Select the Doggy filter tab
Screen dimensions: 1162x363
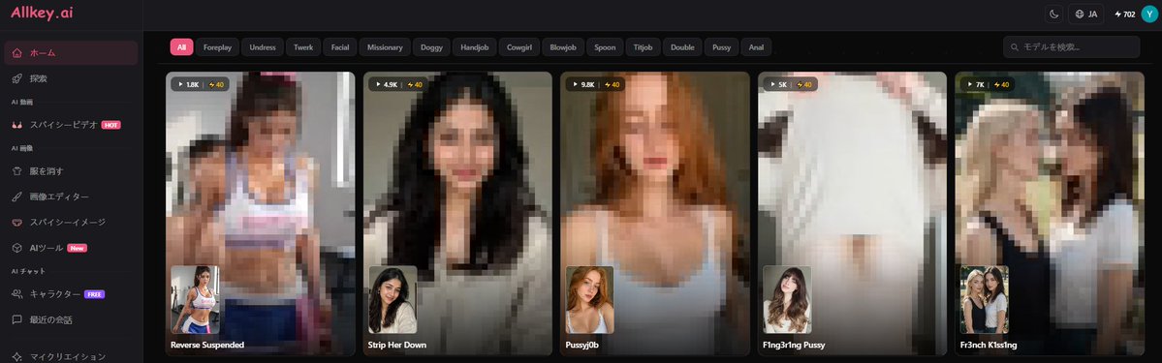[431, 47]
